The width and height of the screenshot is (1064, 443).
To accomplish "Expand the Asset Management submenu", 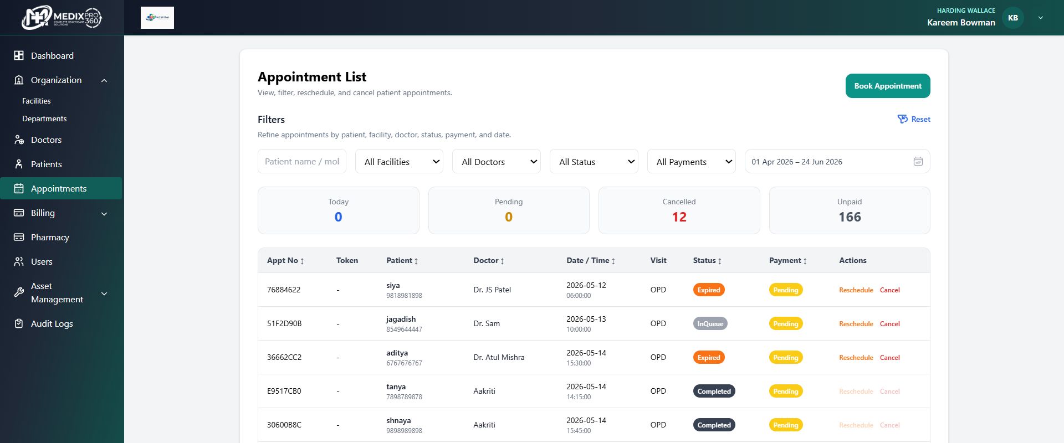I will (x=104, y=293).
